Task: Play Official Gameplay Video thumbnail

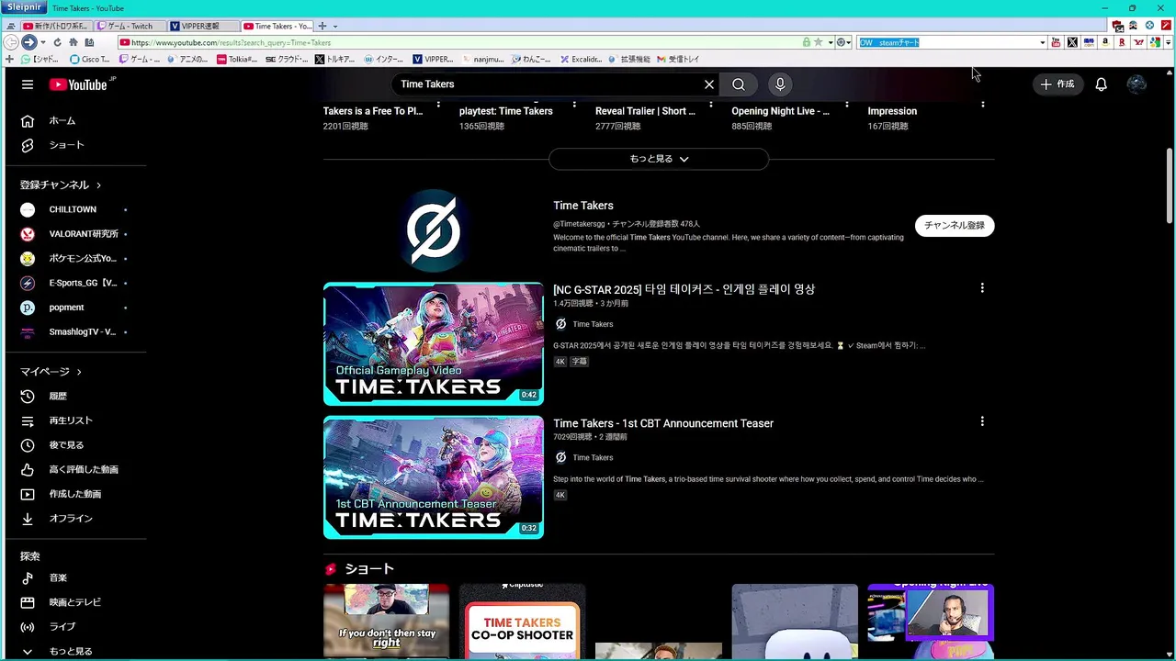Action: [x=434, y=343]
